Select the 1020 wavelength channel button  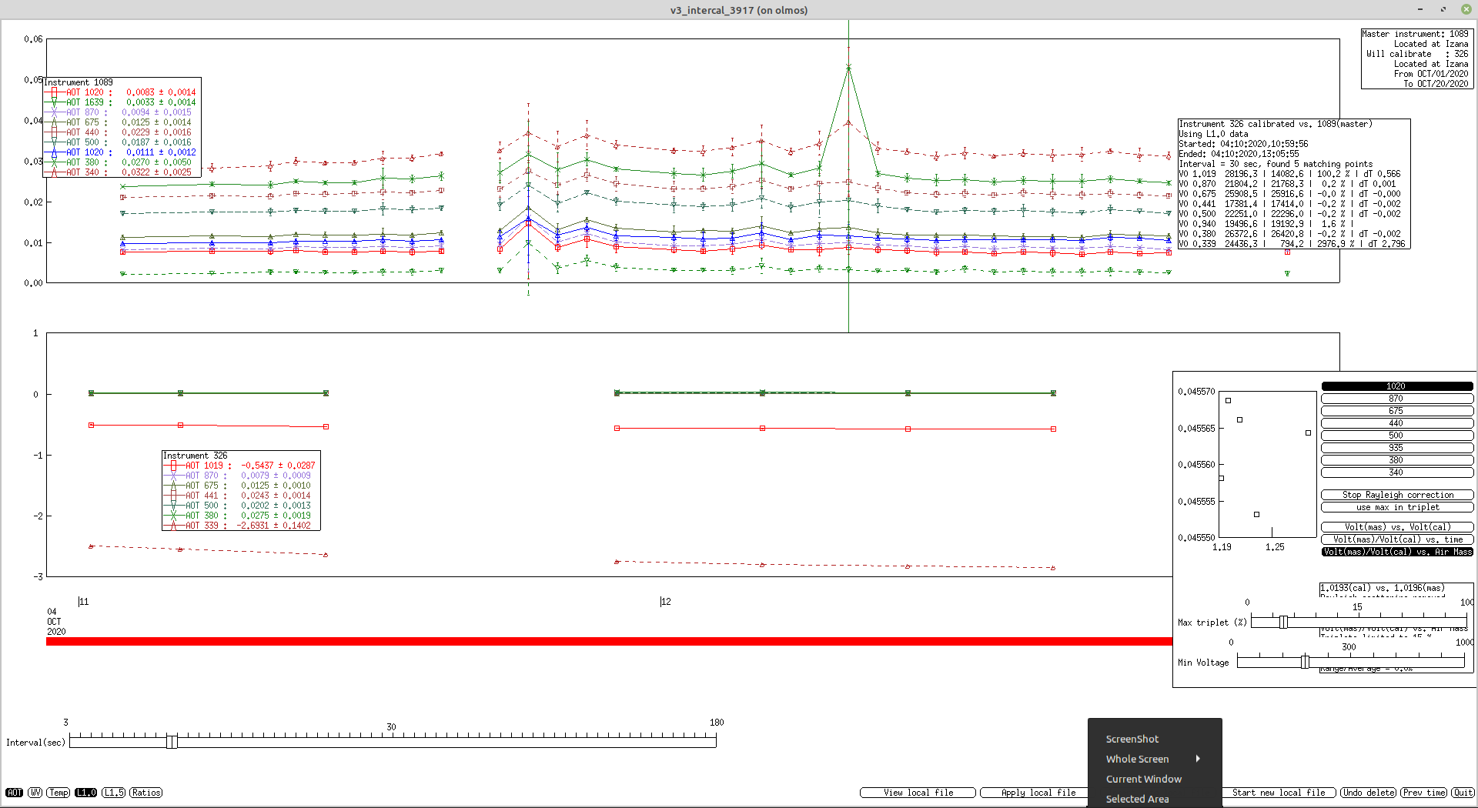click(1396, 386)
